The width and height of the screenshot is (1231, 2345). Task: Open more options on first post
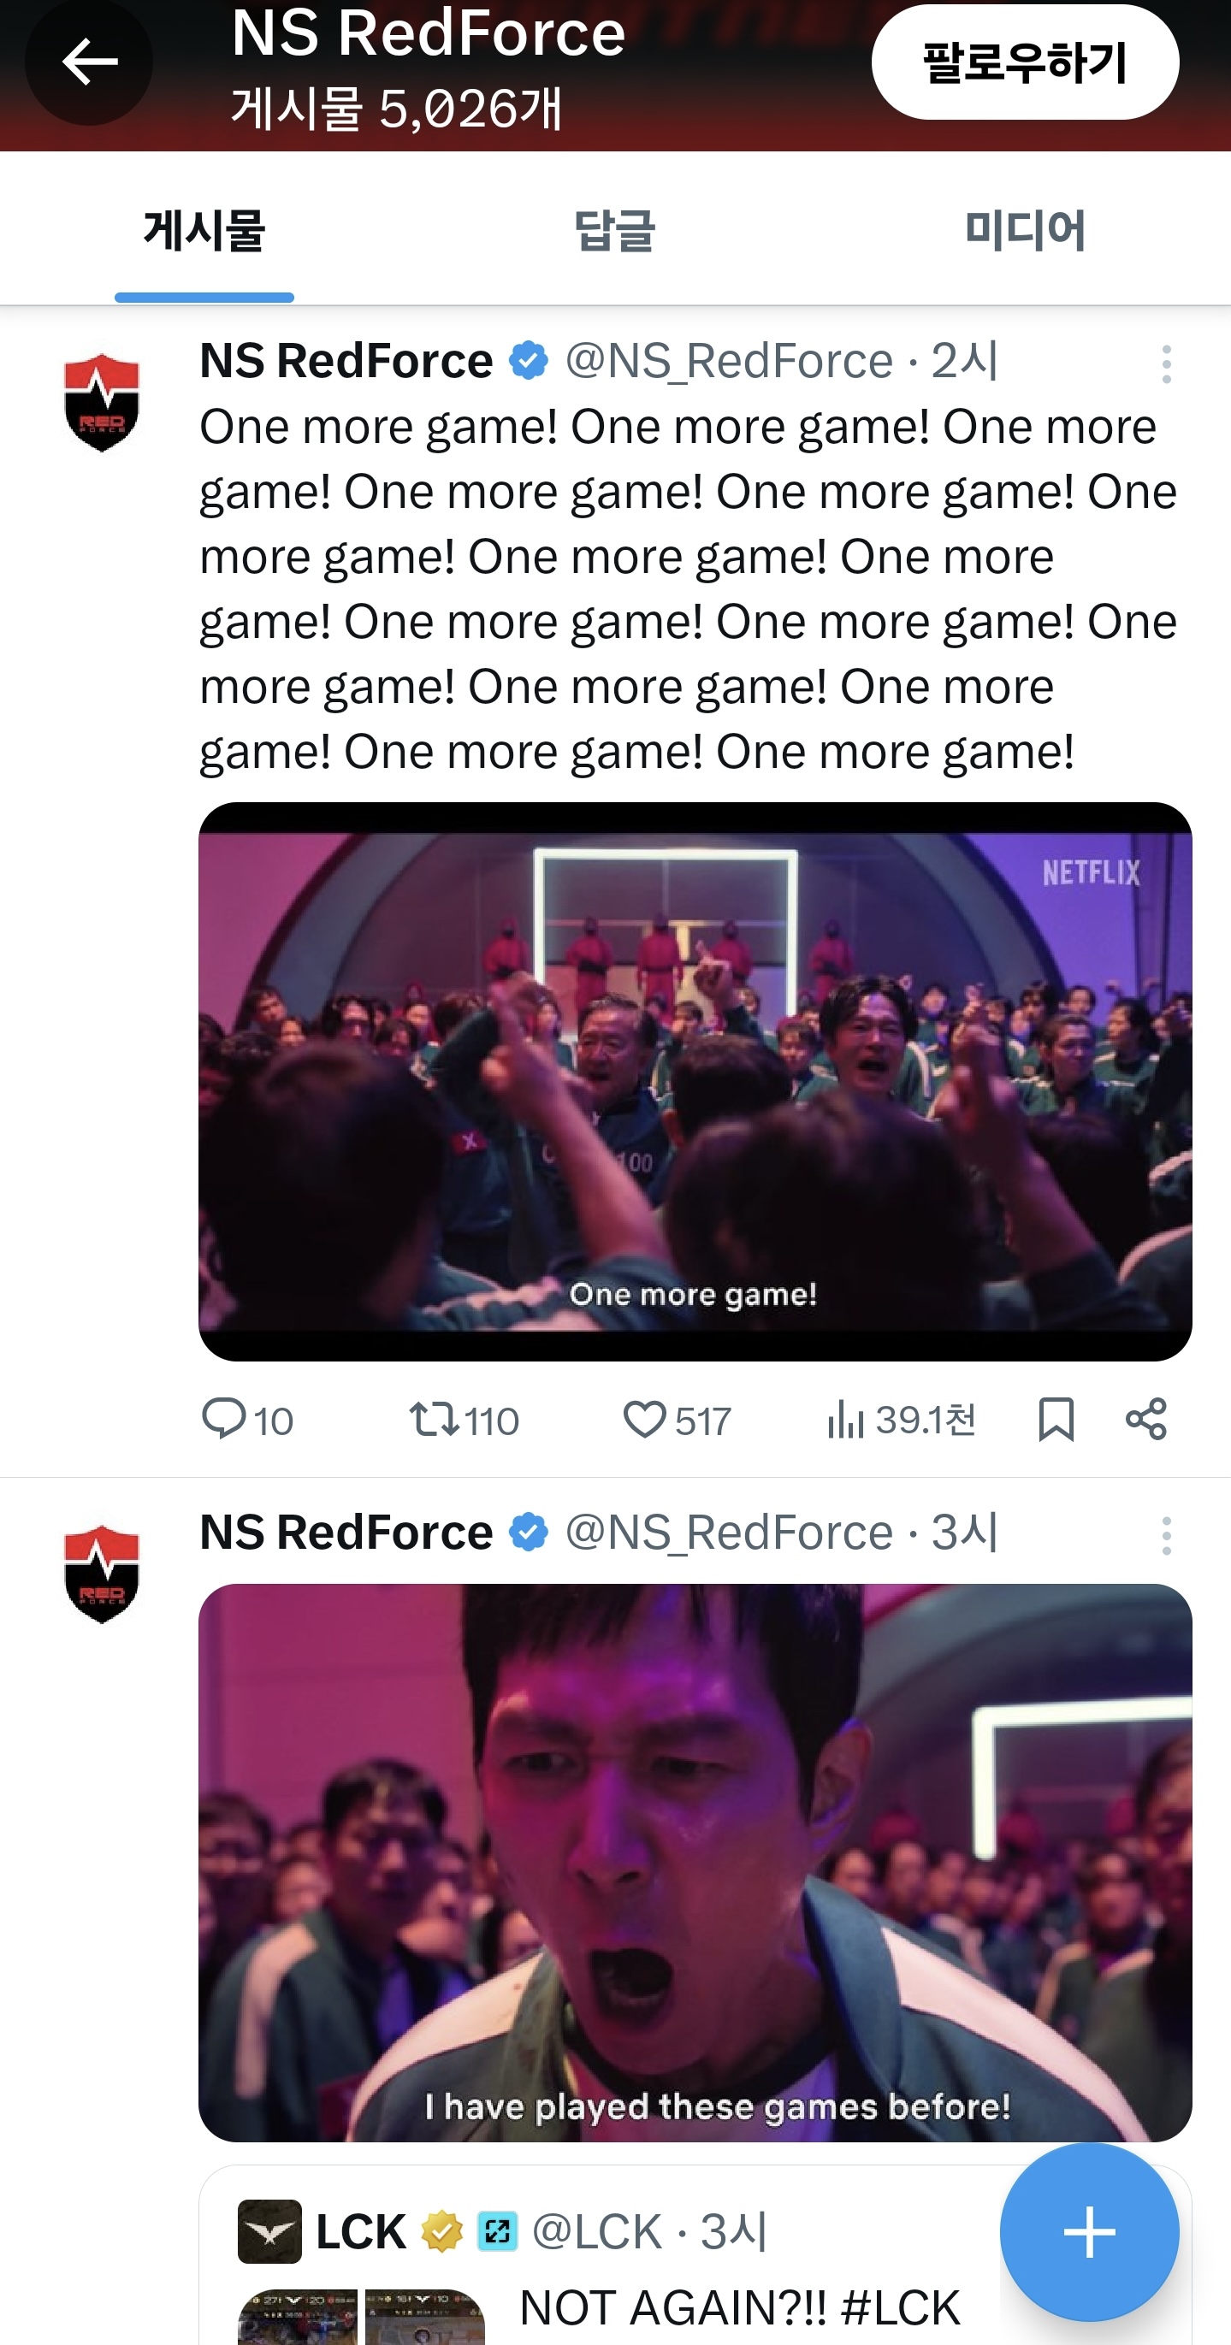pos(1165,364)
